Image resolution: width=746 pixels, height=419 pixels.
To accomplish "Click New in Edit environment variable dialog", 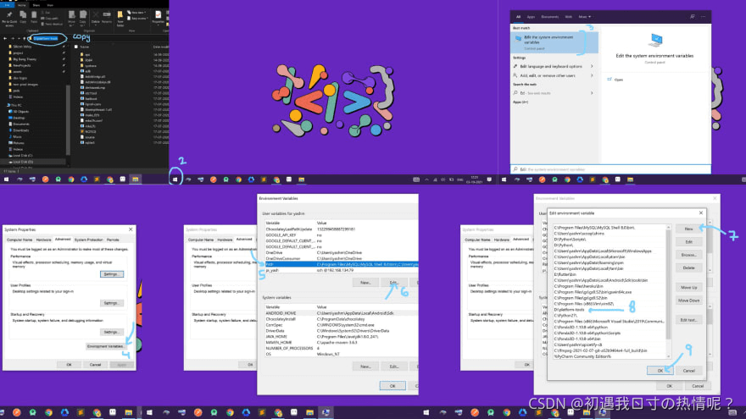I will coord(688,229).
